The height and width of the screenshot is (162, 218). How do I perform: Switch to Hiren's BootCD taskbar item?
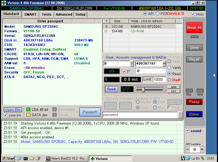point(67,159)
